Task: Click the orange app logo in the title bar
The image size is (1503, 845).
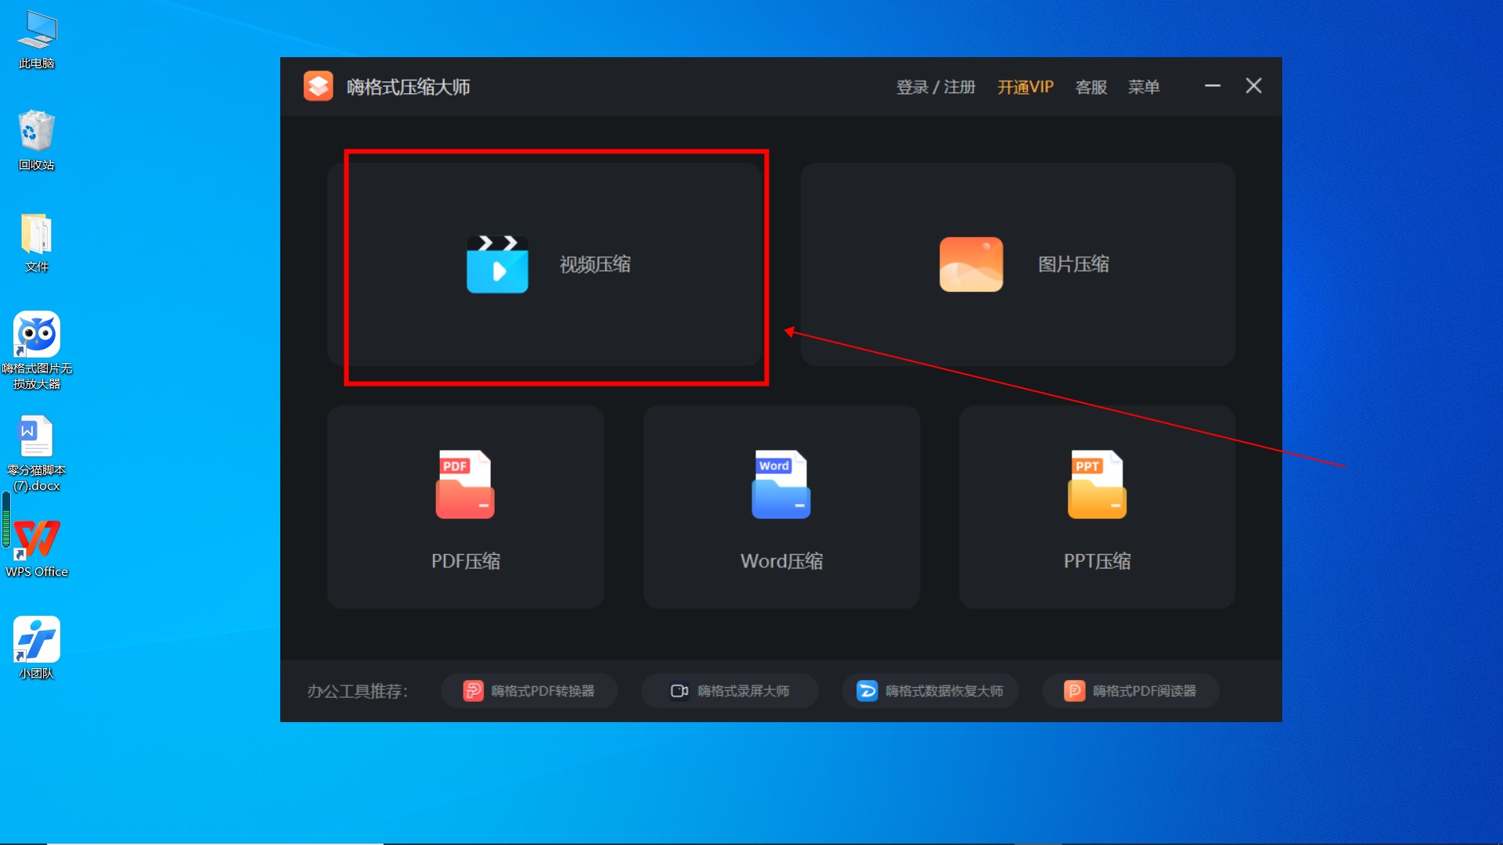Action: 319,86
